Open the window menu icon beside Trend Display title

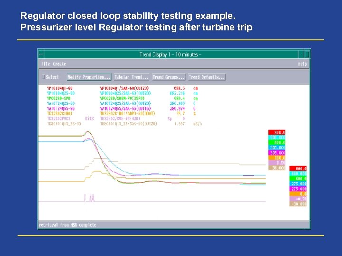(x=41, y=55)
